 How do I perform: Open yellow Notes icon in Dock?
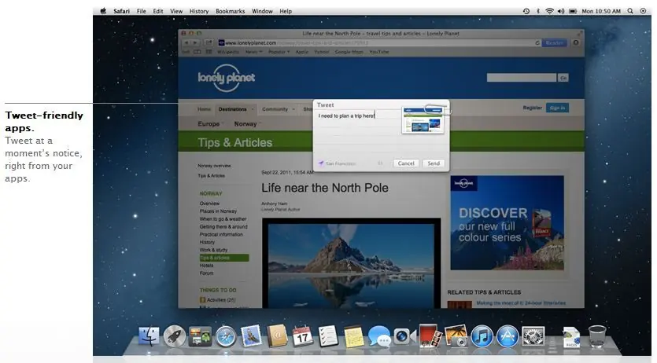point(353,336)
